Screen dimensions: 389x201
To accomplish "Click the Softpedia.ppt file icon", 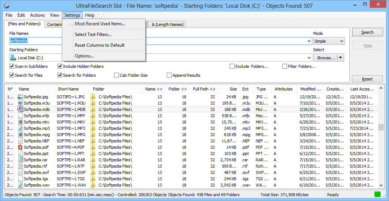I will pos(20,154).
